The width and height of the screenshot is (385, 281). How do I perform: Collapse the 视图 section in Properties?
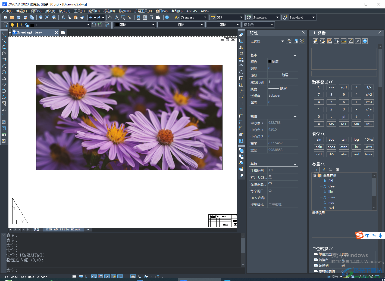click(295, 117)
